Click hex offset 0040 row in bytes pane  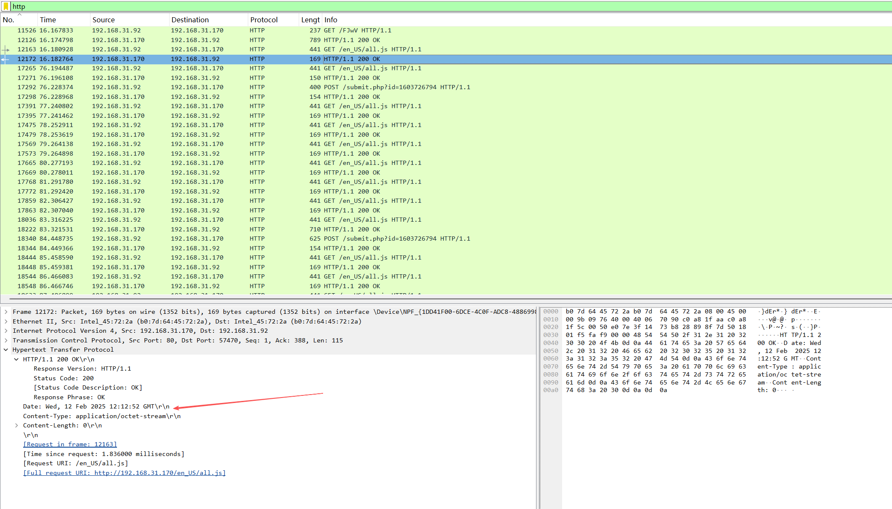[x=551, y=343]
